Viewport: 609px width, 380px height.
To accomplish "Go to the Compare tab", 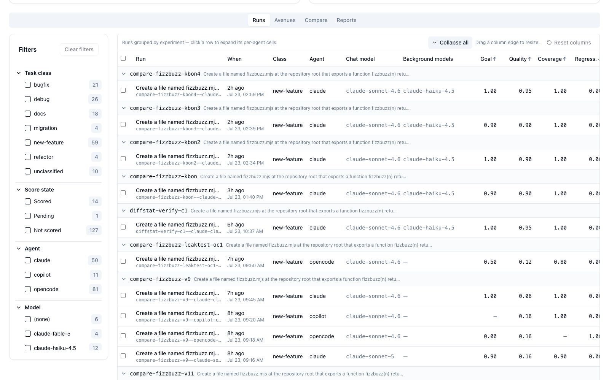I will [316, 20].
